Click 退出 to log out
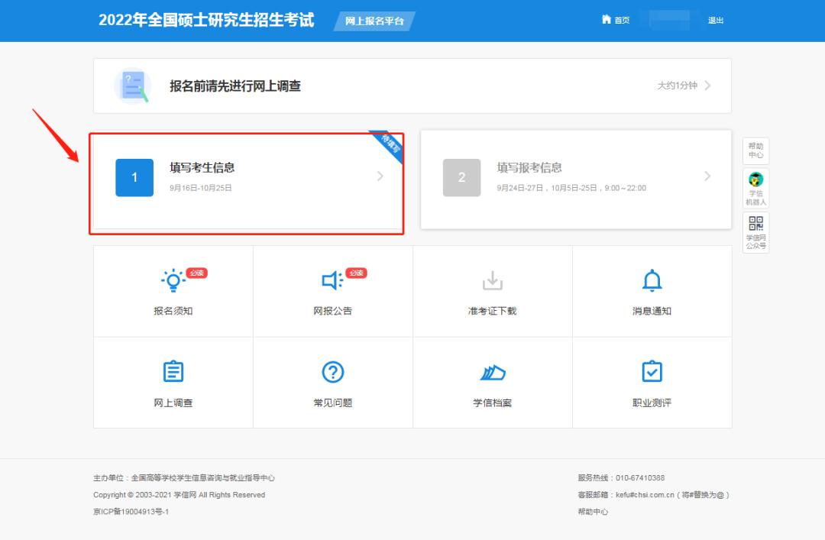Viewport: 825px width, 540px height. point(715,21)
